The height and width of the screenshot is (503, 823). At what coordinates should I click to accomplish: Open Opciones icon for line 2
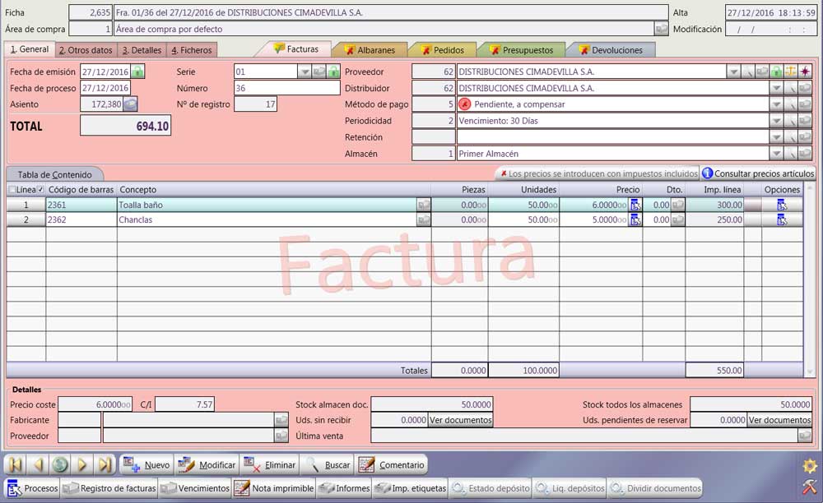tap(782, 219)
